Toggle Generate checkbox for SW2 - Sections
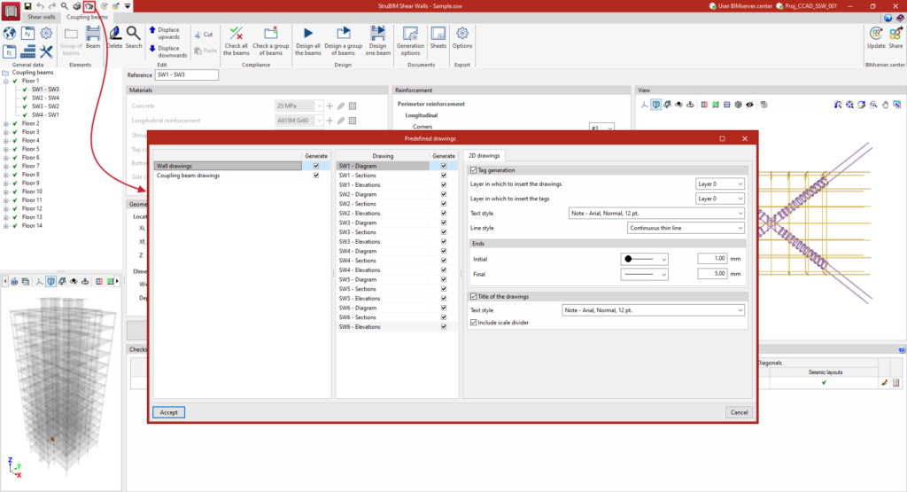Screen dimensions: 907x492 pos(444,204)
